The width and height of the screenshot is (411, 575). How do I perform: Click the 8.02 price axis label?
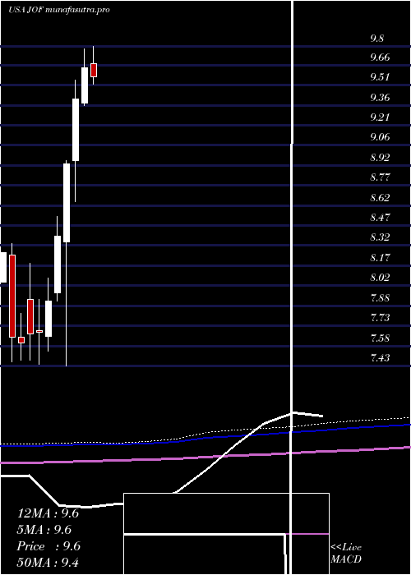click(380, 278)
